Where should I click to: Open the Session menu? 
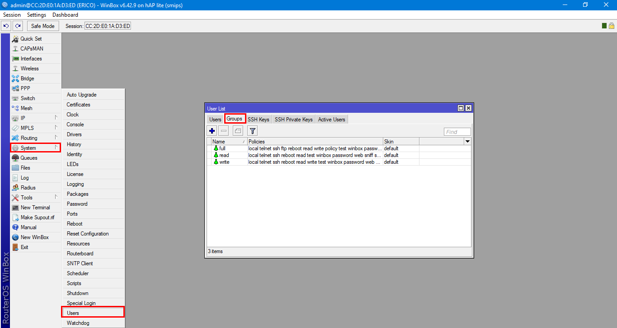pos(12,15)
